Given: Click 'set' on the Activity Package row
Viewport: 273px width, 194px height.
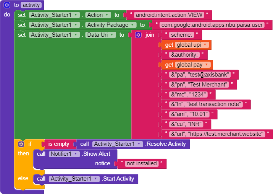Looking at the screenshot, I should 22,25.
